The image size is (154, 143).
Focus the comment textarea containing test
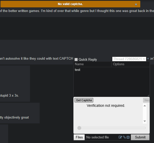point(112,82)
